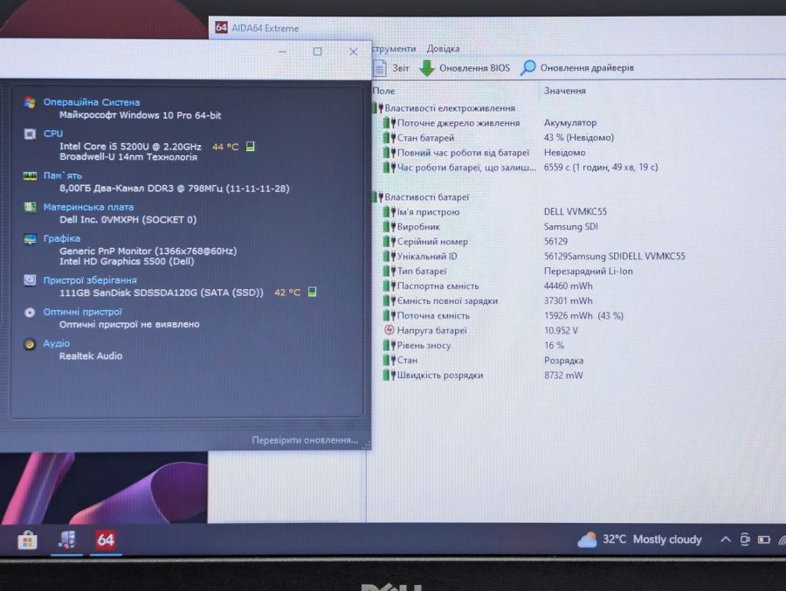
Task: Click the value Samsung SDI
Action: [x=571, y=227]
